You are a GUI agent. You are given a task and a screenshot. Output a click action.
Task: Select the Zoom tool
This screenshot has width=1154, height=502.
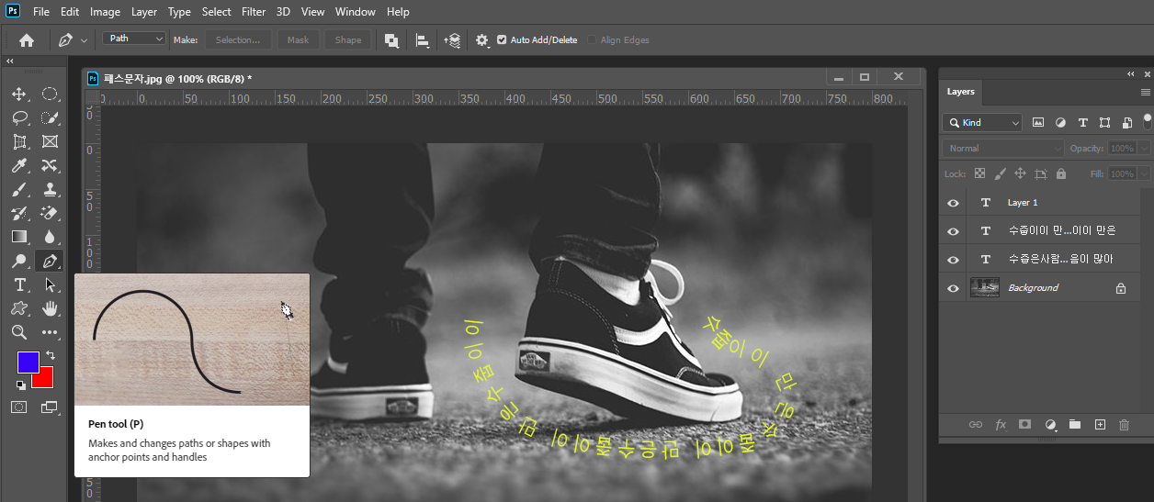tap(19, 332)
